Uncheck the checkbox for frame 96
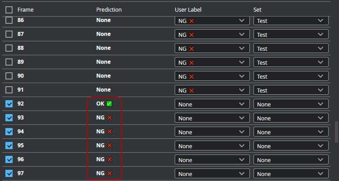Screen dimensions: 339x181 9,159
